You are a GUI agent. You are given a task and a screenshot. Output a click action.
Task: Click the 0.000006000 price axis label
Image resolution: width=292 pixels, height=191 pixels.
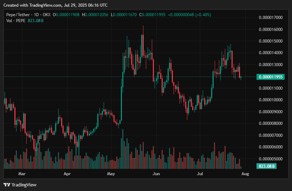point(271,147)
